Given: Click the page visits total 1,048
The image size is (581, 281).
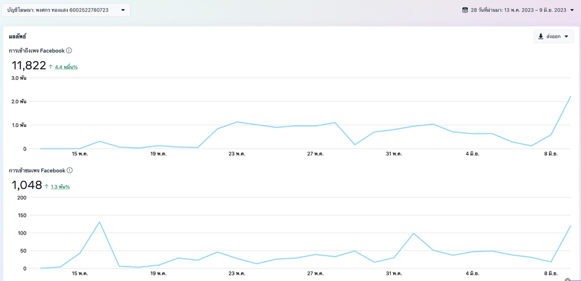Looking at the screenshot, I should point(27,186).
